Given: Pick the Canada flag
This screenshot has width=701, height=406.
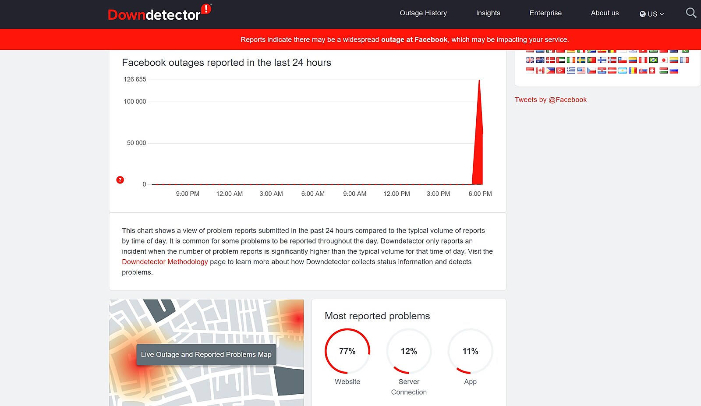Looking at the screenshot, I should [540, 71].
